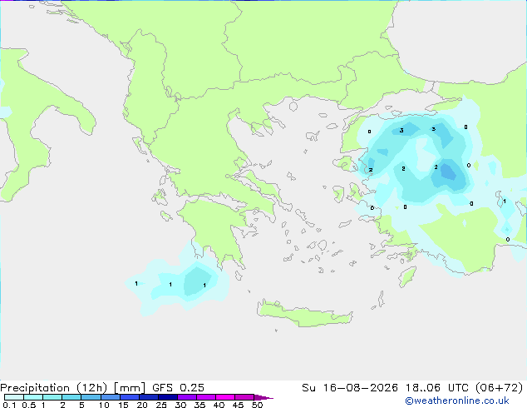The height and width of the screenshot is (408, 527).
Task: Click the legend label '0.1'
Action: pos(9,405)
